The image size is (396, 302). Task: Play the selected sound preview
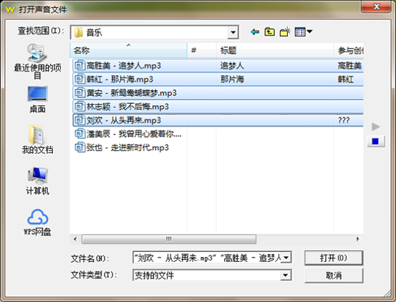click(x=376, y=127)
